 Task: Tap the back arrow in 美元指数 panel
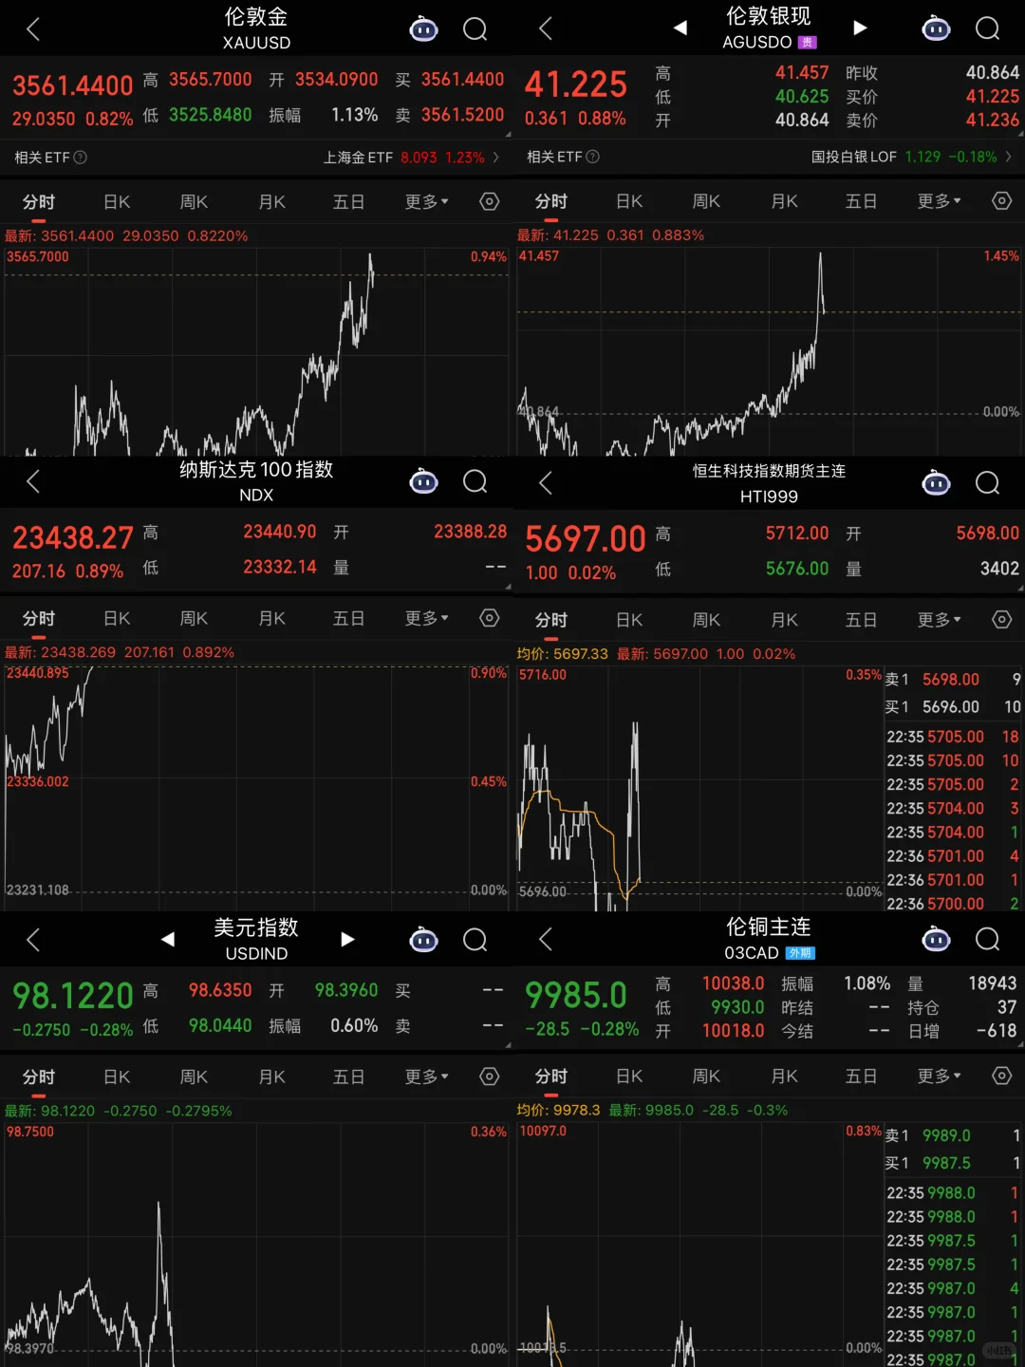click(33, 940)
